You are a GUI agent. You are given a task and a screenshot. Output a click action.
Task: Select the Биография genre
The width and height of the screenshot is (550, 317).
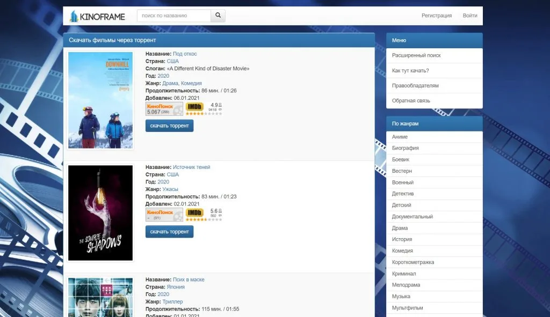coord(434,148)
